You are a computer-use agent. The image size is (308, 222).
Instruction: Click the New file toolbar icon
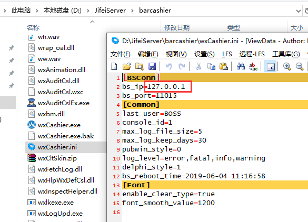pyautogui.click(x=114, y=66)
